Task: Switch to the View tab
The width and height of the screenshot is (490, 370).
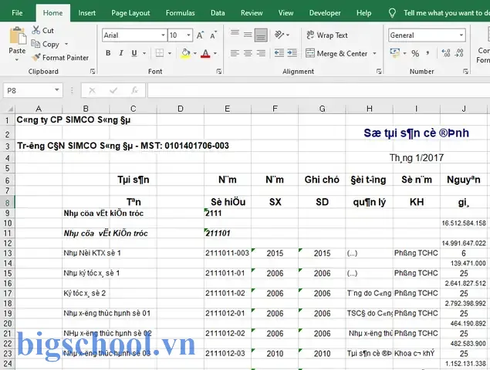Action: coord(286,13)
